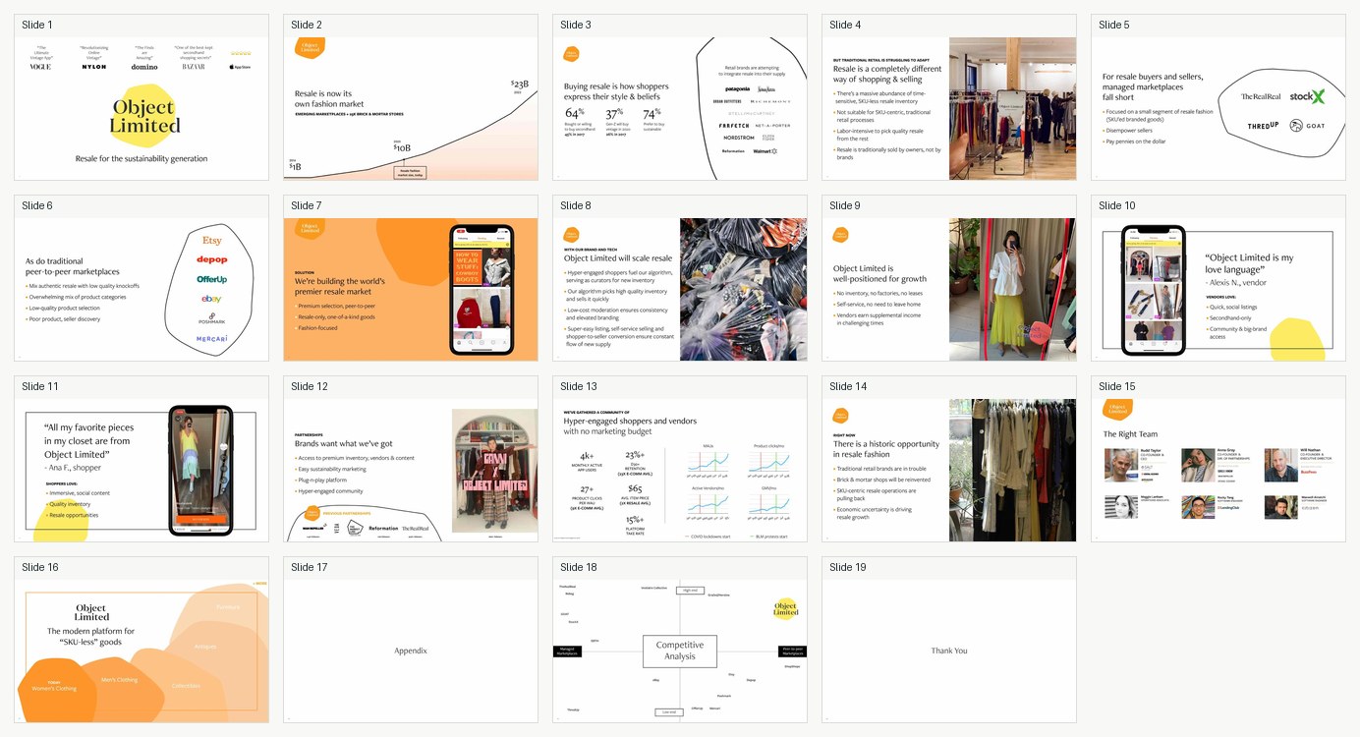Select Slide 12 brands partnerships thumbnail
The width and height of the screenshot is (1360, 737).
tap(411, 470)
